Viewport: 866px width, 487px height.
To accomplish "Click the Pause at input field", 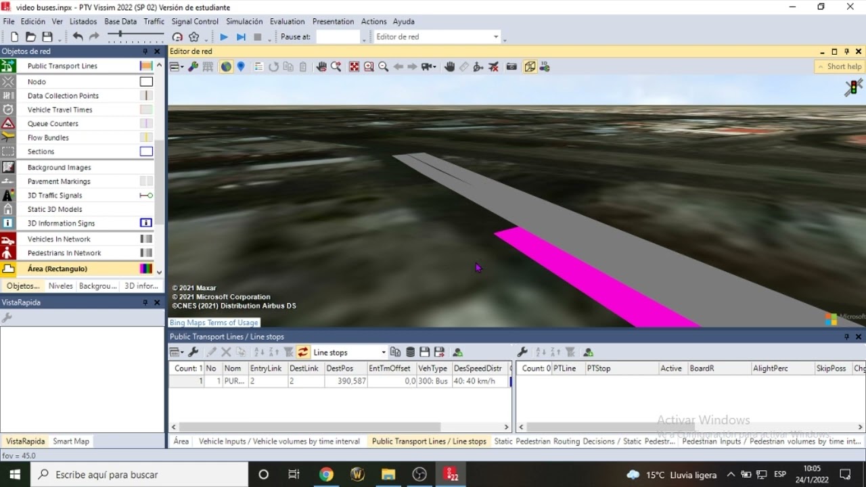I will coord(338,37).
